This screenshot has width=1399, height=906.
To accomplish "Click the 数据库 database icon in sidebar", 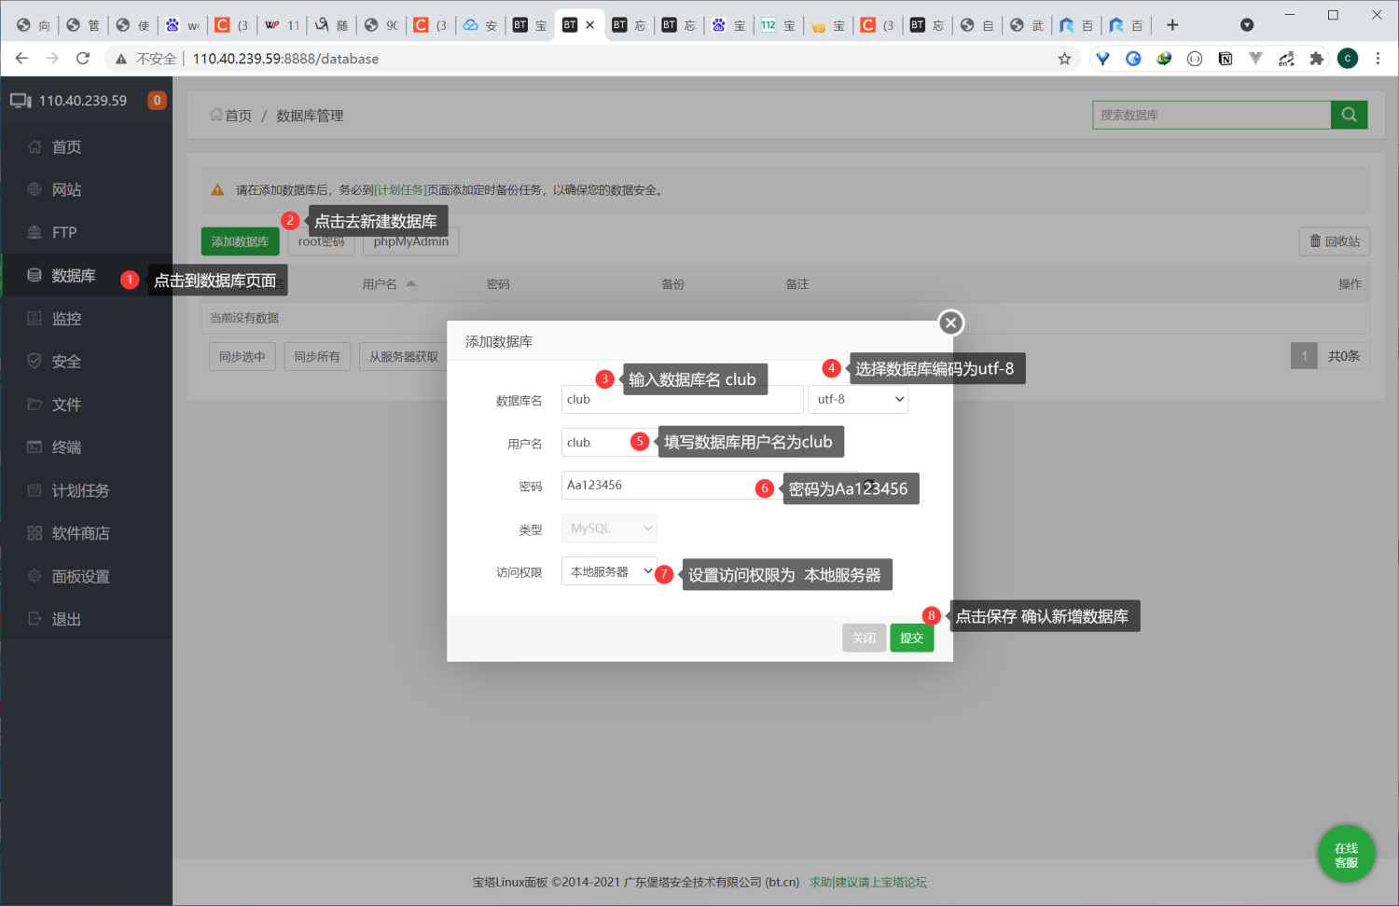I will click(35, 276).
